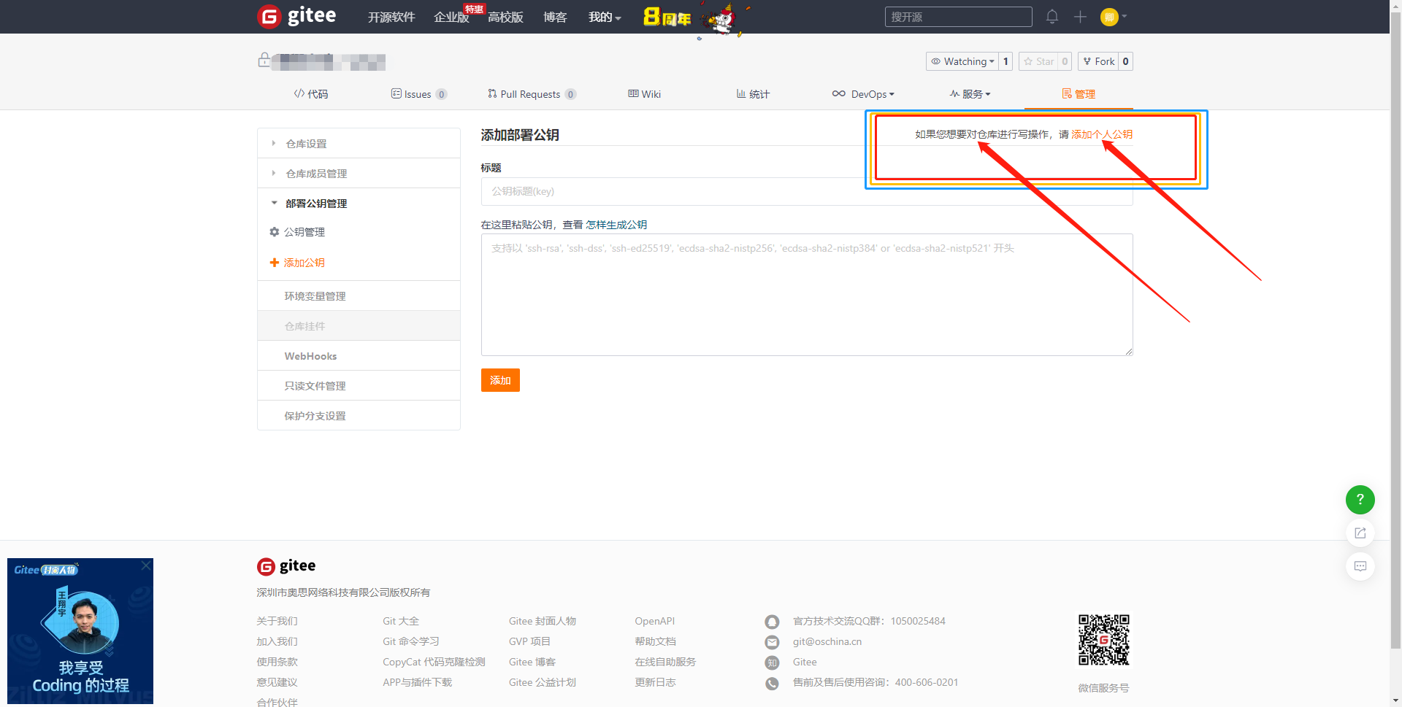Viewport: 1402px width, 707px height.
Task: Switch to the Issues tab
Action: point(418,94)
